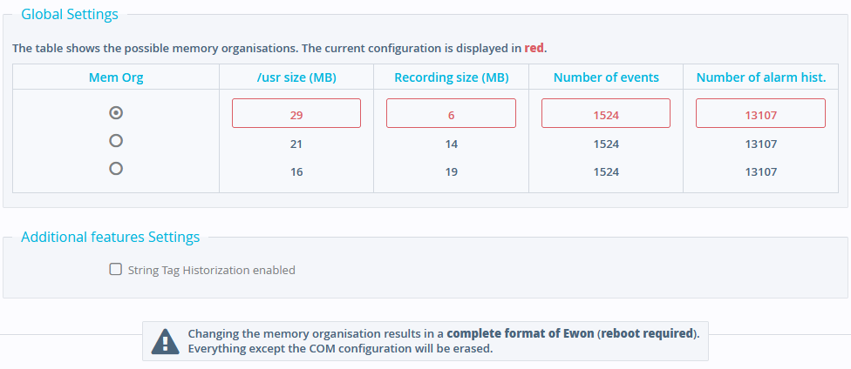Enable String Tag Historization checkbox

click(116, 269)
